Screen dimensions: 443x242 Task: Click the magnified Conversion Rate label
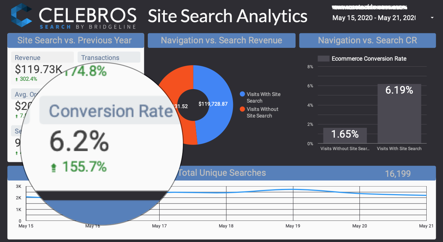pos(111,111)
